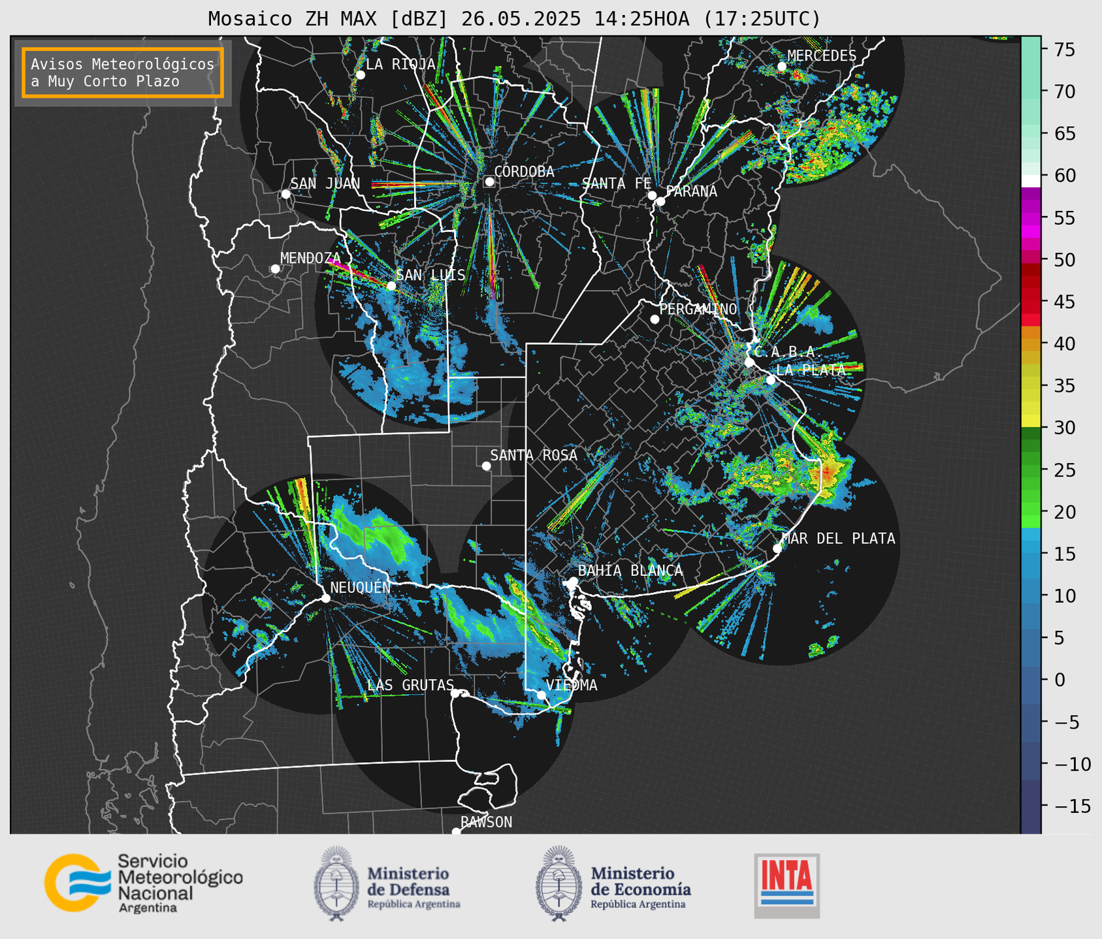Click the Ministerio de Defensa emblem

coord(336,883)
